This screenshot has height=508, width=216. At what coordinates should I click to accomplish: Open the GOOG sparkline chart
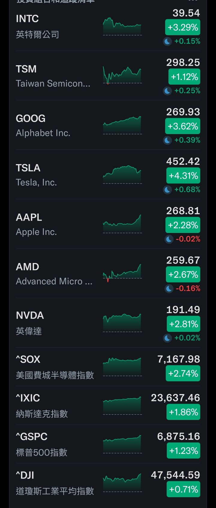pos(122,125)
